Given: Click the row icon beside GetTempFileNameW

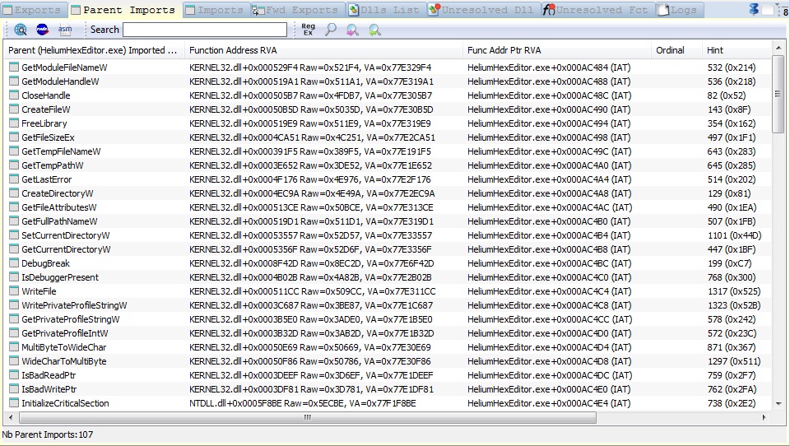Looking at the screenshot, I should (14, 151).
